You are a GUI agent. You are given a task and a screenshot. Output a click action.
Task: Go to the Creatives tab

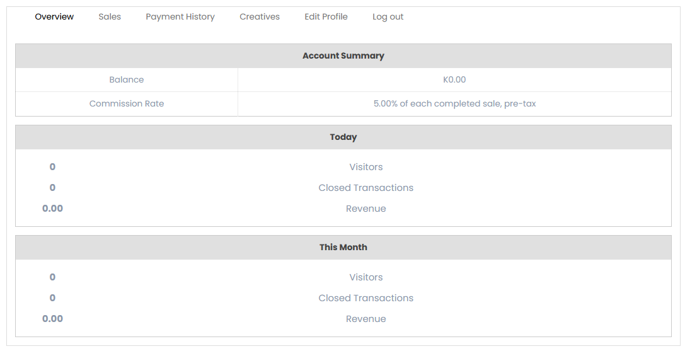coord(260,17)
